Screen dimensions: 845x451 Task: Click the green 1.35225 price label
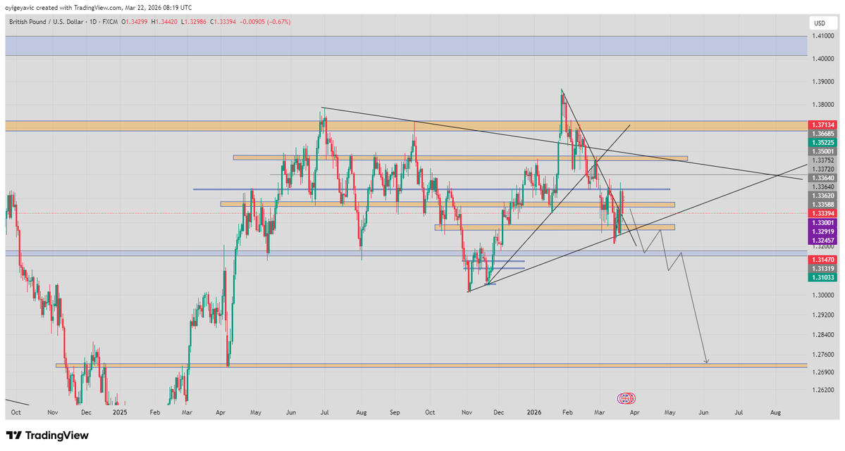(822, 143)
